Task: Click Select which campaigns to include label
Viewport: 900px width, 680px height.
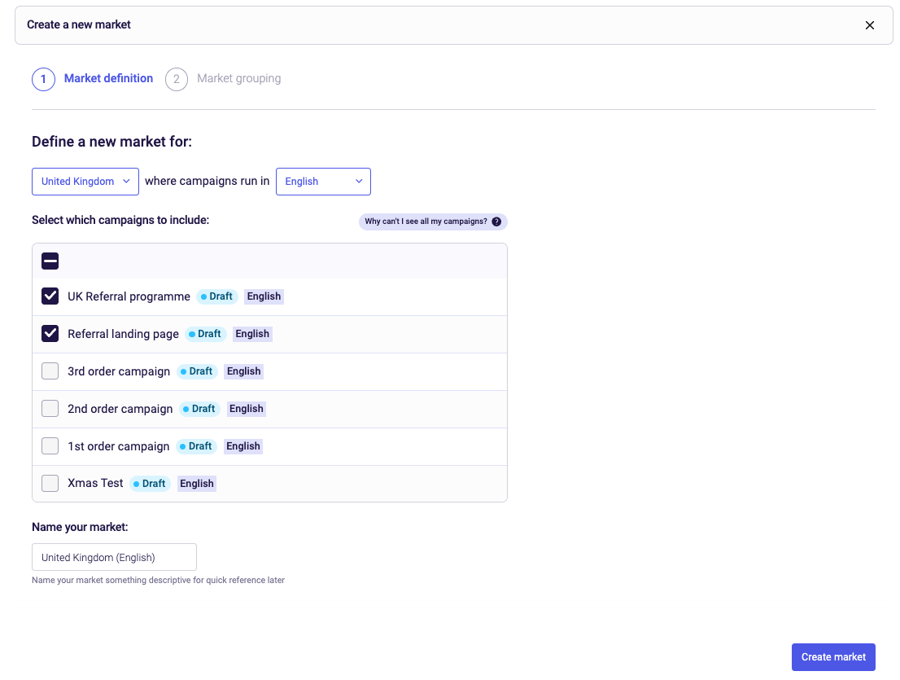Action: point(120,220)
